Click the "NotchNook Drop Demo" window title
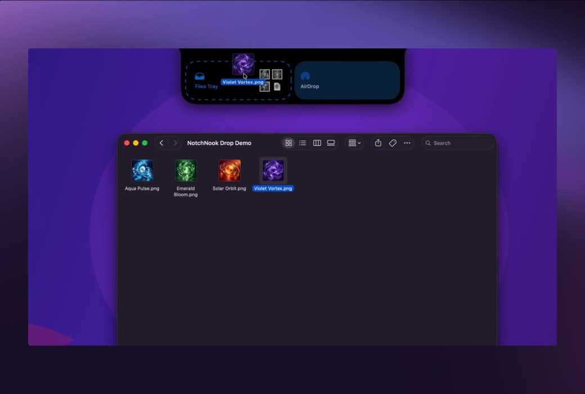The width and height of the screenshot is (585, 394). 219,143
